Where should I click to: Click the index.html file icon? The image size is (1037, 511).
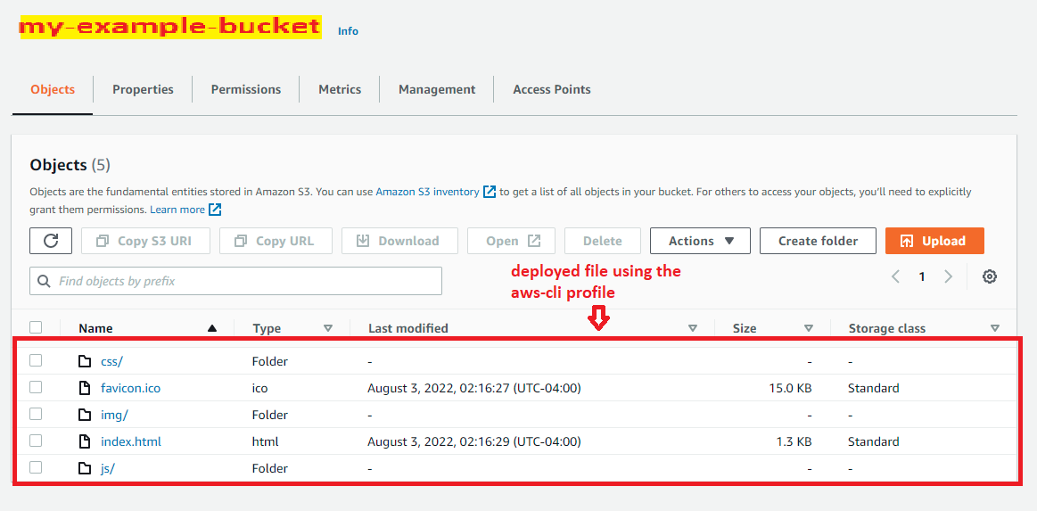(x=85, y=441)
